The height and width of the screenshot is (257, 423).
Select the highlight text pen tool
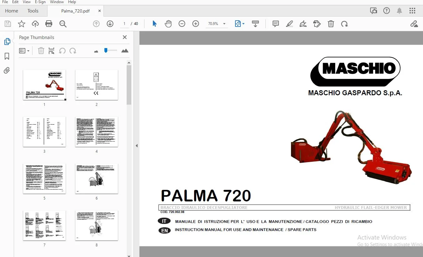tap(290, 24)
